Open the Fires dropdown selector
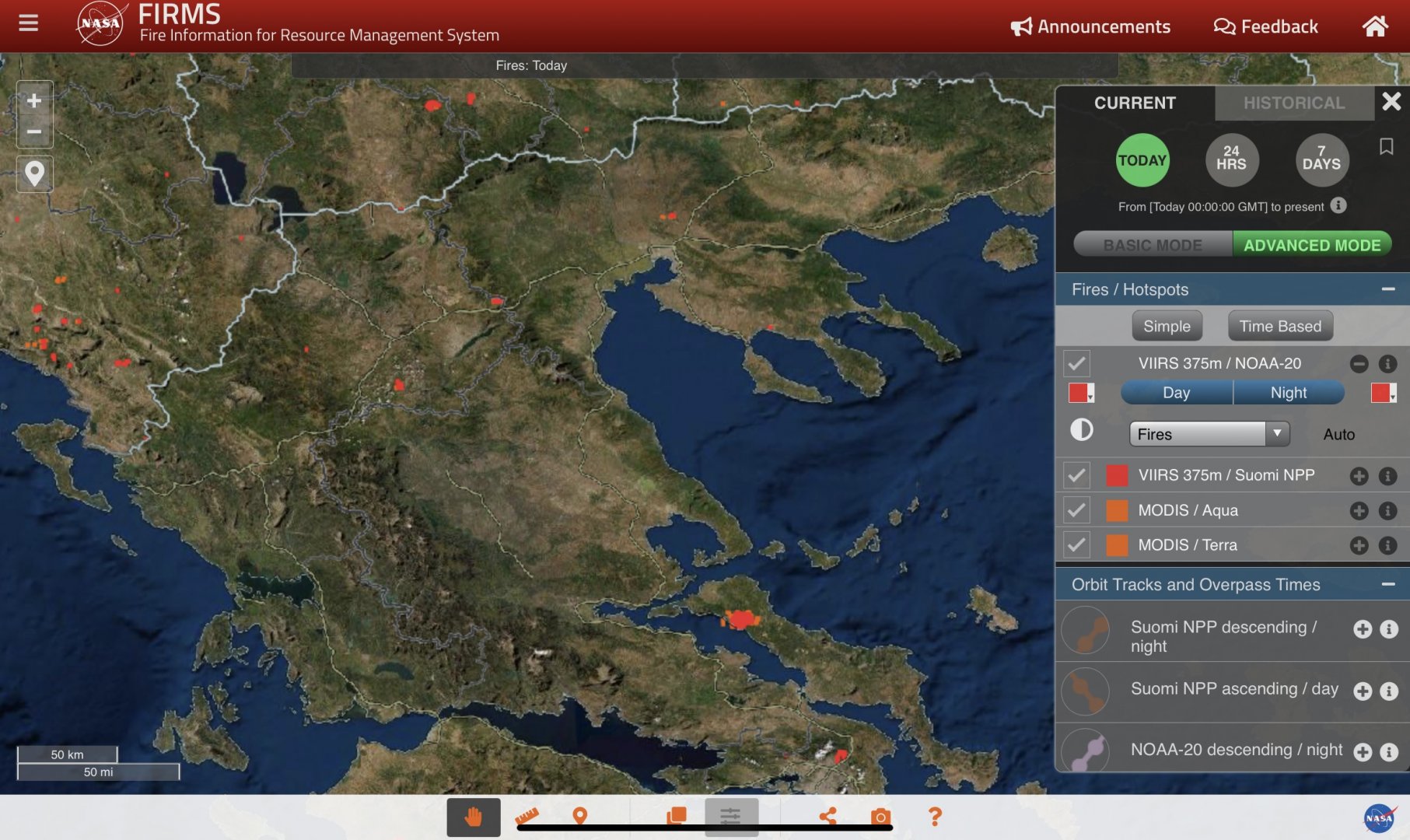The image size is (1410, 840). tap(1209, 434)
